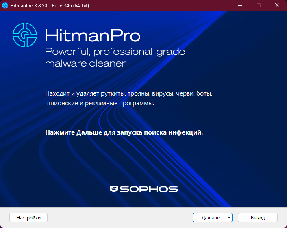Click the Выход exit button
Screen dimensions: 287x228
pyautogui.click(x=258, y=217)
